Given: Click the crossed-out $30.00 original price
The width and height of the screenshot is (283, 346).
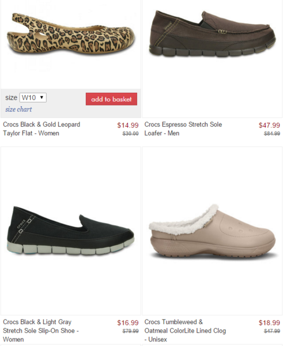Looking at the screenshot, I should [x=131, y=134].
